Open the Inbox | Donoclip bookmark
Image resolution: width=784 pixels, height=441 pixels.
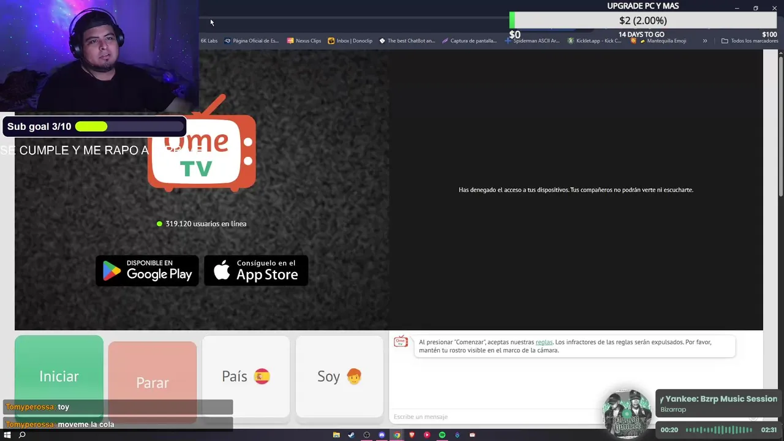[x=350, y=40]
